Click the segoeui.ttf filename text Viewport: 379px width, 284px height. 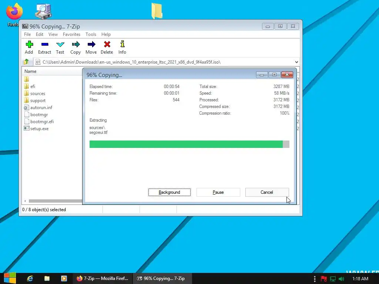click(x=98, y=132)
